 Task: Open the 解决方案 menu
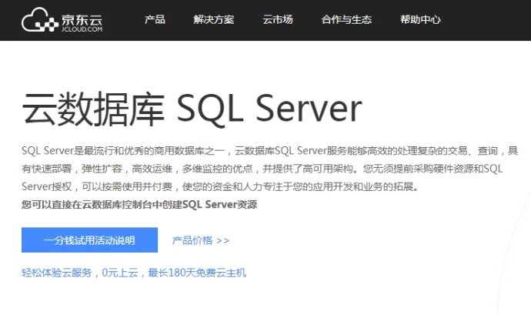tap(214, 20)
